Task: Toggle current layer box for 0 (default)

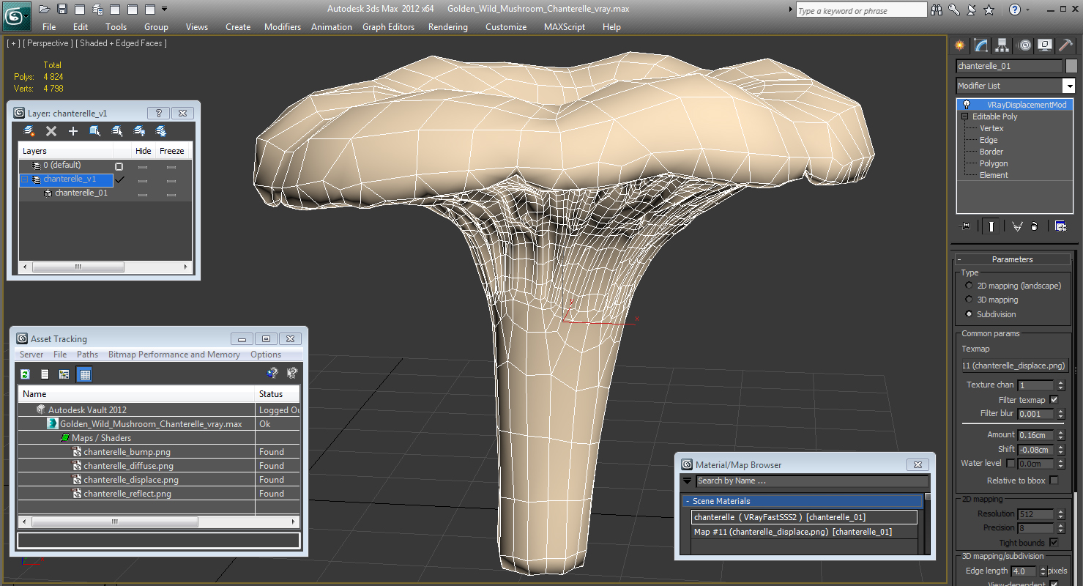Action: point(119,166)
